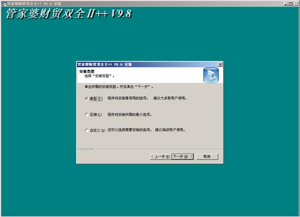Image resolution: width=300 pixels, height=217 pixels.
Task: Click the text 程序将安装所需的最少选项
Action: pos(130,114)
